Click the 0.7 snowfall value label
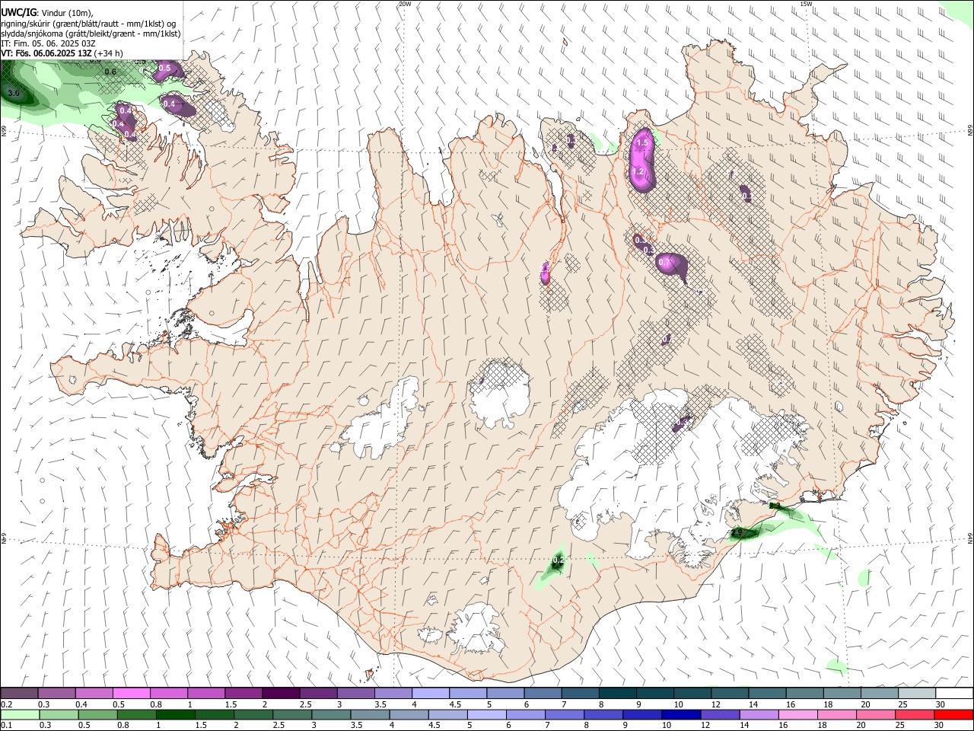974x731 pixels. click(665, 263)
